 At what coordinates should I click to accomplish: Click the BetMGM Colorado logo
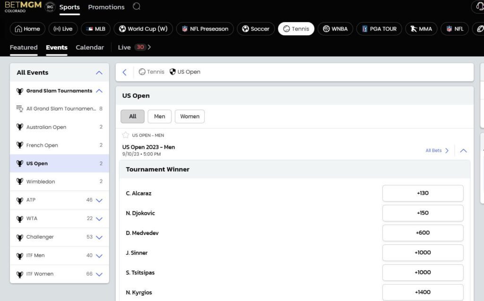[x=23, y=7]
